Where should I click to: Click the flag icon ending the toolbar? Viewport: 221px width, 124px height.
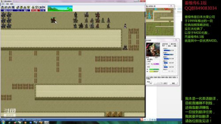[44, 7]
